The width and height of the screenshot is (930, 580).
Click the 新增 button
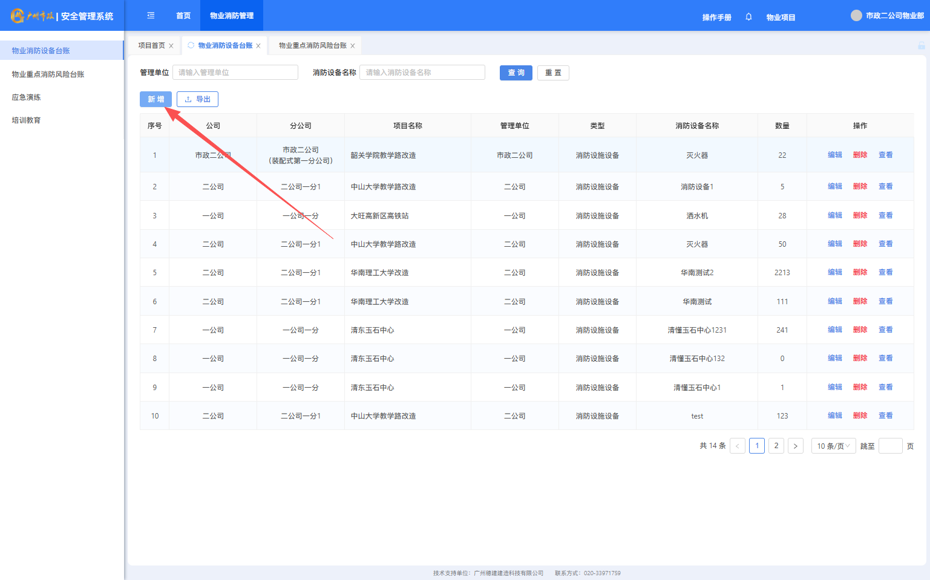click(156, 99)
